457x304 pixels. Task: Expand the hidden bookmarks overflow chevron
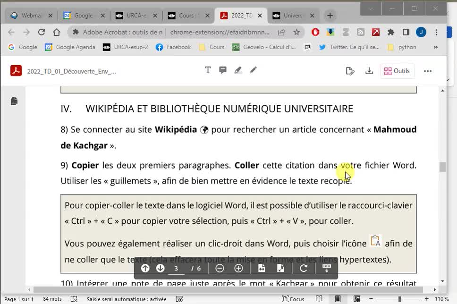pyautogui.click(x=435, y=47)
